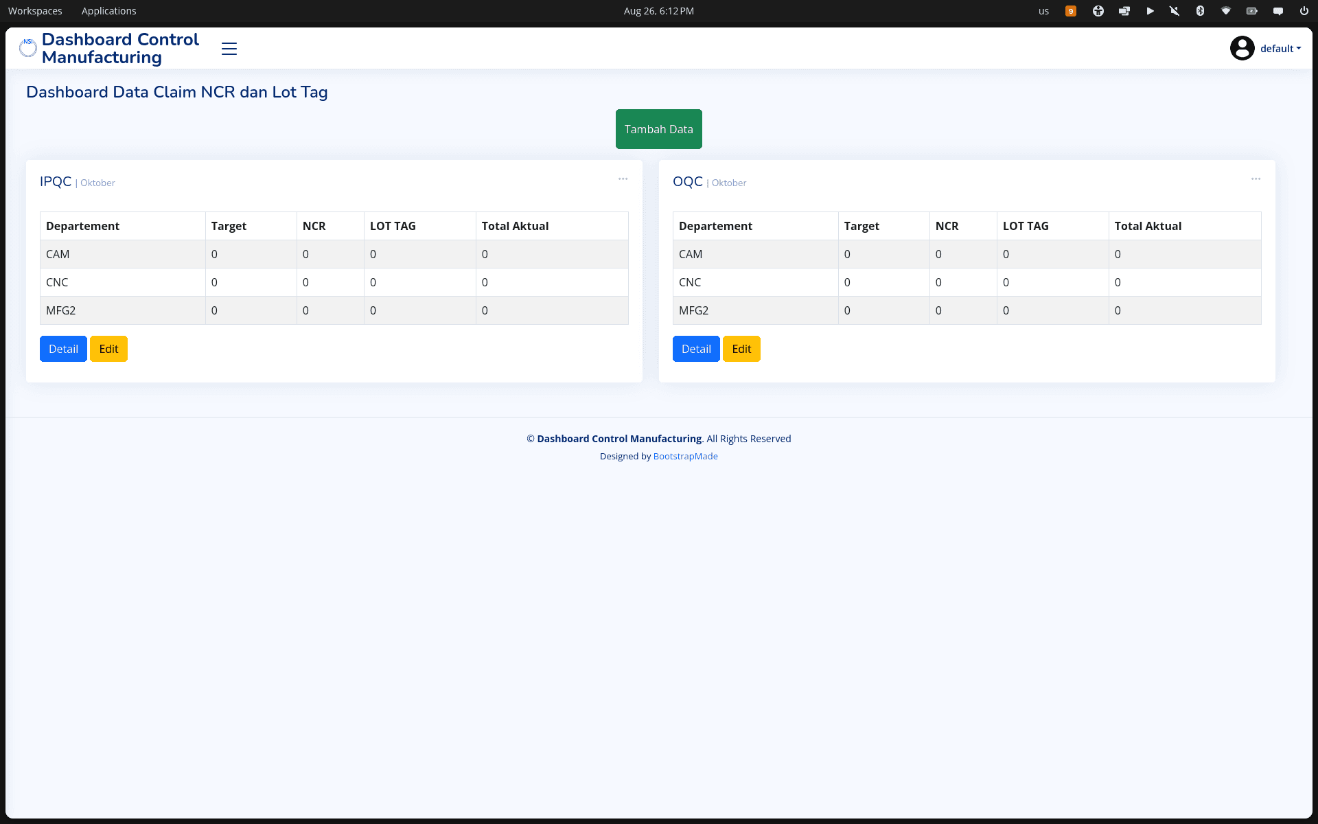Screen dimensions: 1318x824
Task: Select the us keyboard layout indicator
Action: 1043,11
